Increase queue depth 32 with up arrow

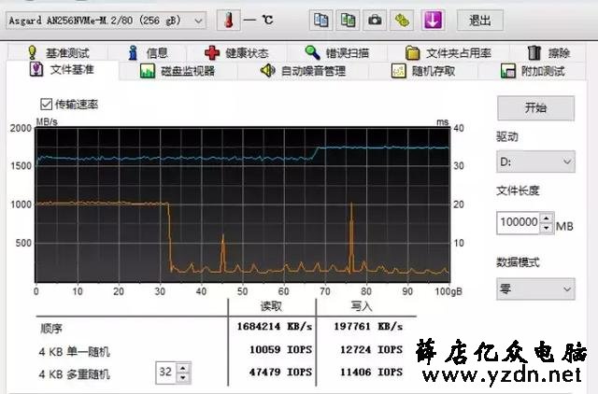(x=183, y=369)
